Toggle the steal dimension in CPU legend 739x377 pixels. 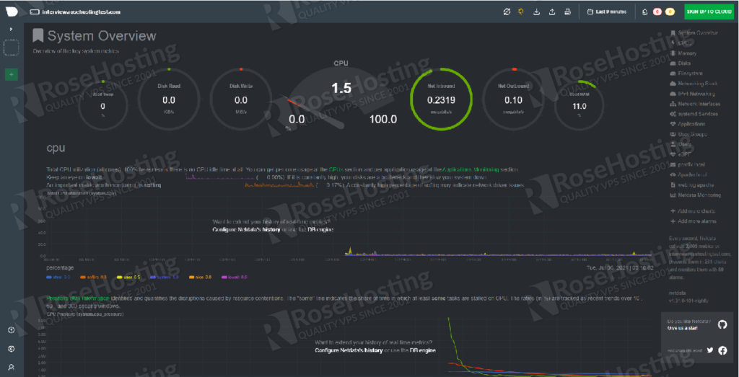(x=58, y=278)
